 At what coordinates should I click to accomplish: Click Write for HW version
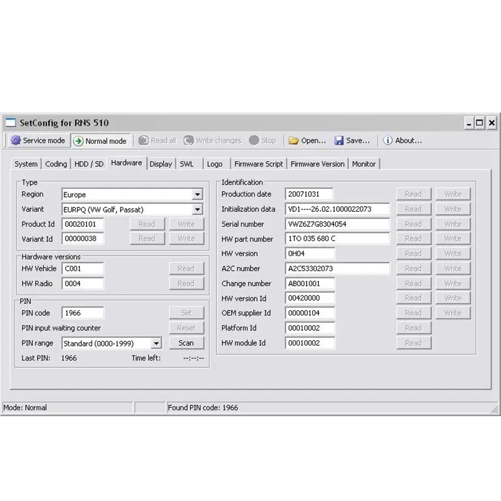tap(453, 254)
